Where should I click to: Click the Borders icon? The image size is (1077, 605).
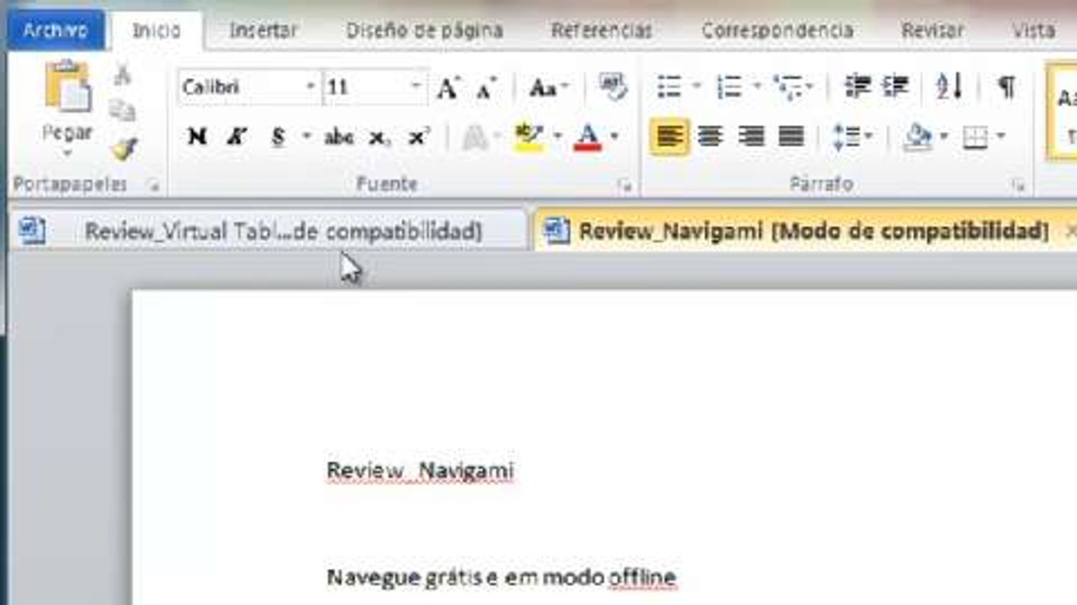coord(975,136)
